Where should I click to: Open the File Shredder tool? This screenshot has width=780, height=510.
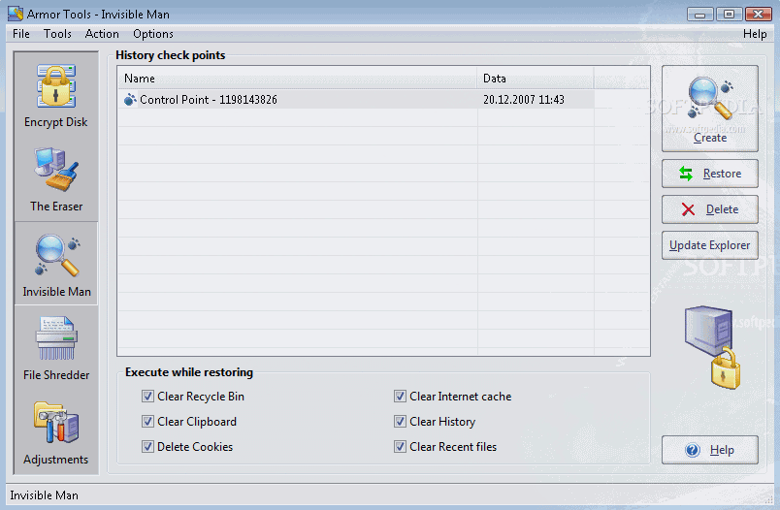pos(56,347)
